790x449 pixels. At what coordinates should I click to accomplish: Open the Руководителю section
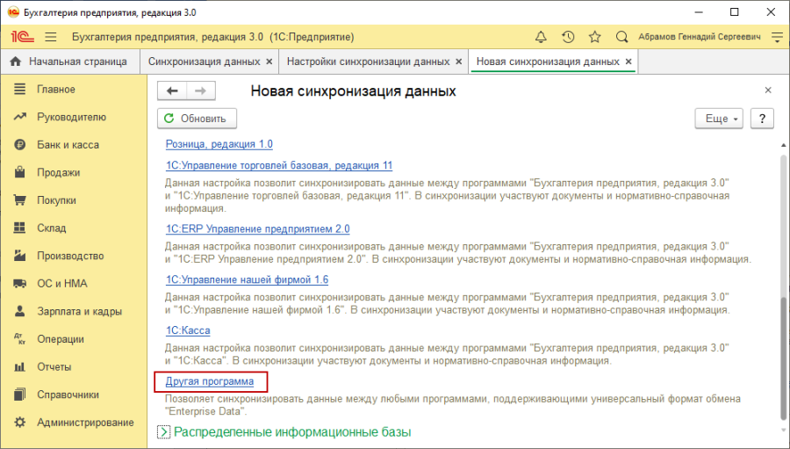coord(74,117)
